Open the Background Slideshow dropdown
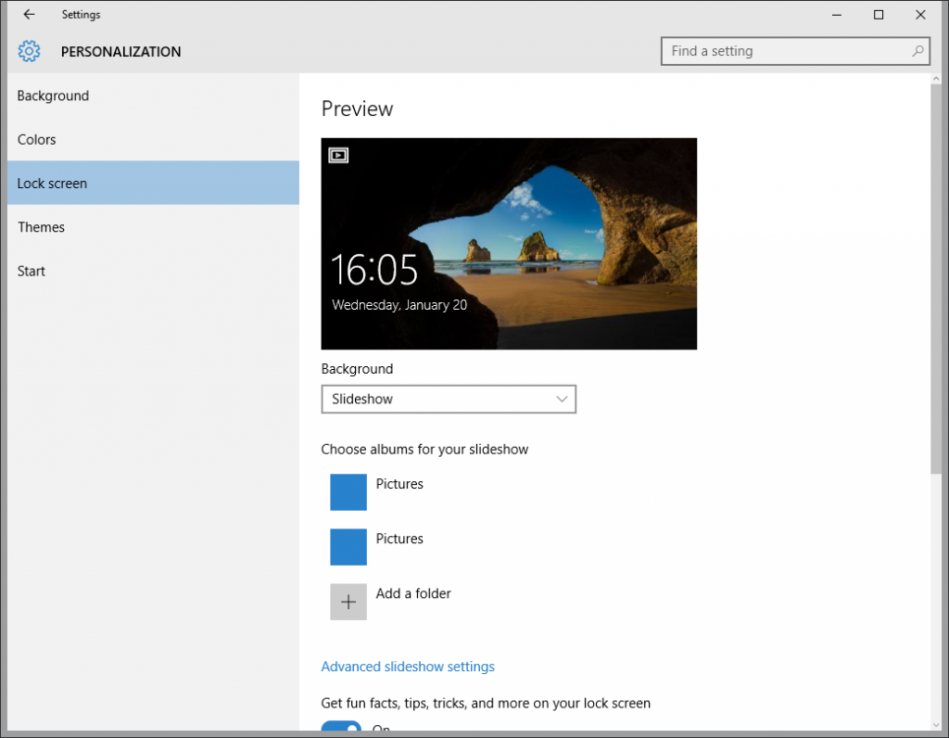This screenshot has width=949, height=738. [x=449, y=400]
